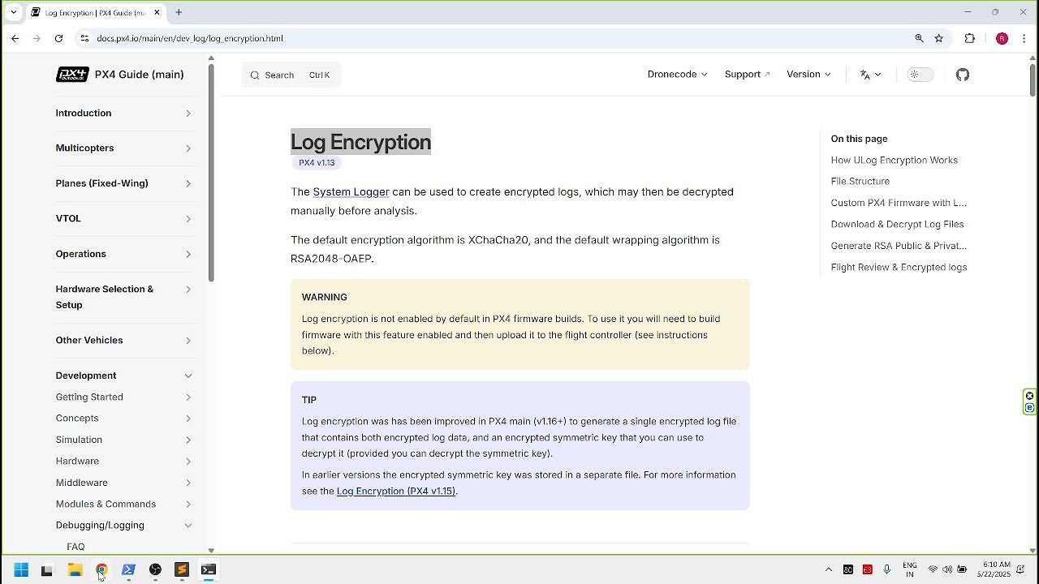Image resolution: width=1039 pixels, height=584 pixels.
Task: Collapse the Development sidebar section
Action: click(x=123, y=376)
